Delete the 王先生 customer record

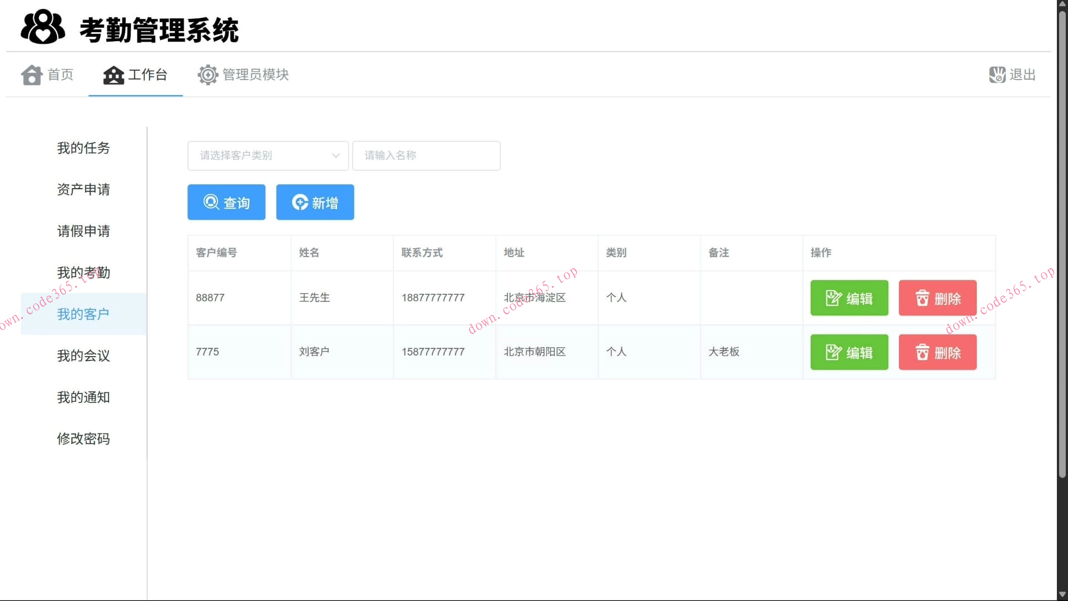[937, 298]
